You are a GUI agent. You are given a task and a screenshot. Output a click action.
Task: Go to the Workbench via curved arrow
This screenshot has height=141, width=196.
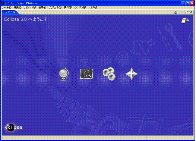[185, 21]
